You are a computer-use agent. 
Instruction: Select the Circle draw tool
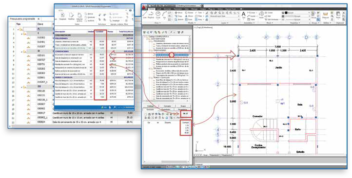pos(158,15)
